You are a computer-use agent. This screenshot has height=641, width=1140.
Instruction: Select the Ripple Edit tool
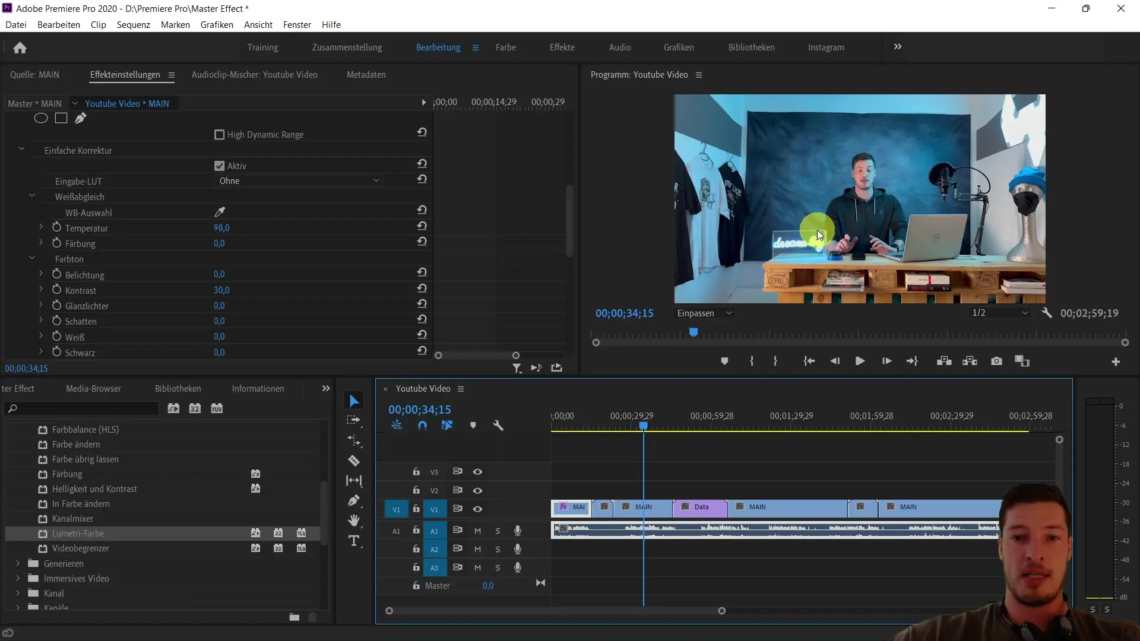354,440
